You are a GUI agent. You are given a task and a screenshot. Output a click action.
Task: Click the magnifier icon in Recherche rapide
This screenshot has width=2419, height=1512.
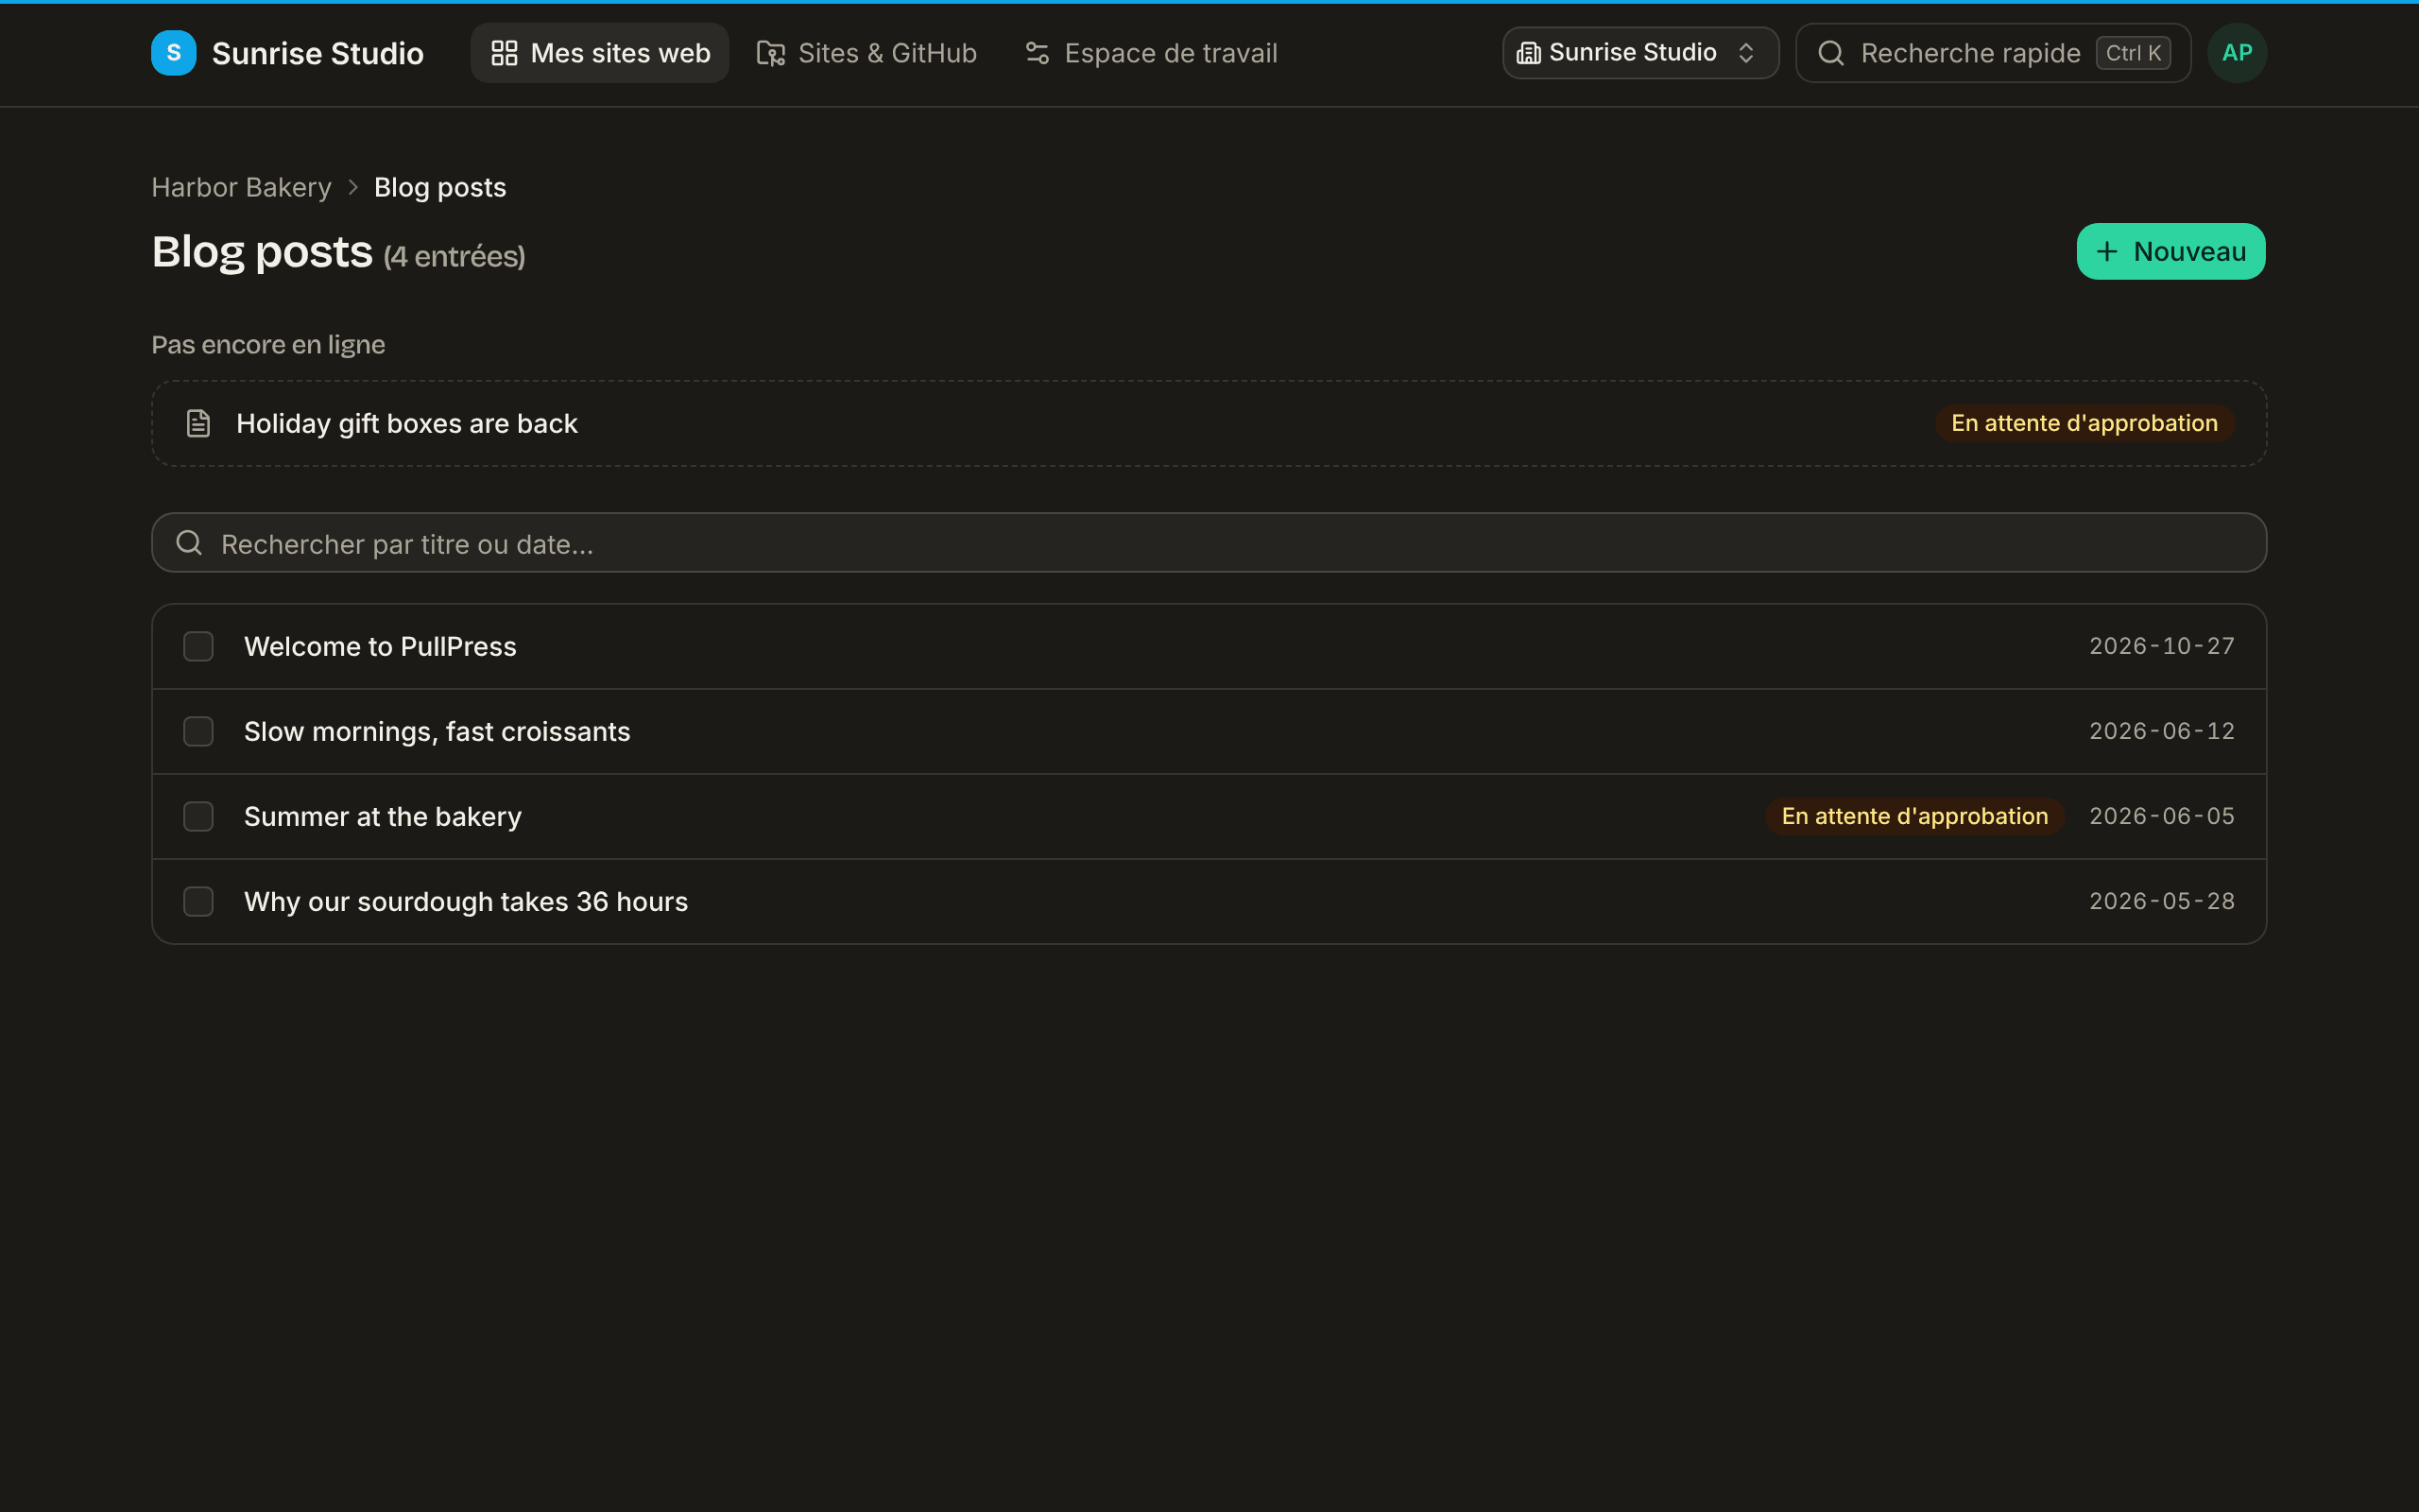[1830, 53]
